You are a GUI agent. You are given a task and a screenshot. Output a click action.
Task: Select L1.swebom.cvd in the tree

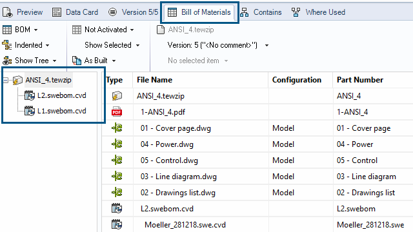click(x=55, y=111)
